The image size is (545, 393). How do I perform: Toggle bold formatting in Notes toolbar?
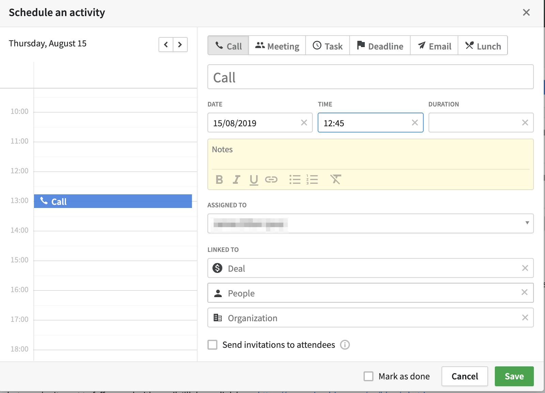[x=219, y=179]
